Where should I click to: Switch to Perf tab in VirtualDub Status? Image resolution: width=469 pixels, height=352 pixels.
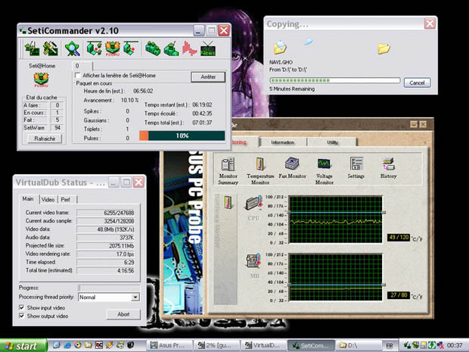point(66,199)
